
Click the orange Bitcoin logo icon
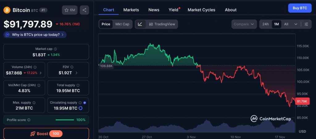(7, 10)
